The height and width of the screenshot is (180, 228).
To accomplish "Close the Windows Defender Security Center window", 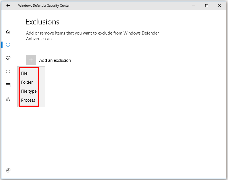I will (220, 6).
